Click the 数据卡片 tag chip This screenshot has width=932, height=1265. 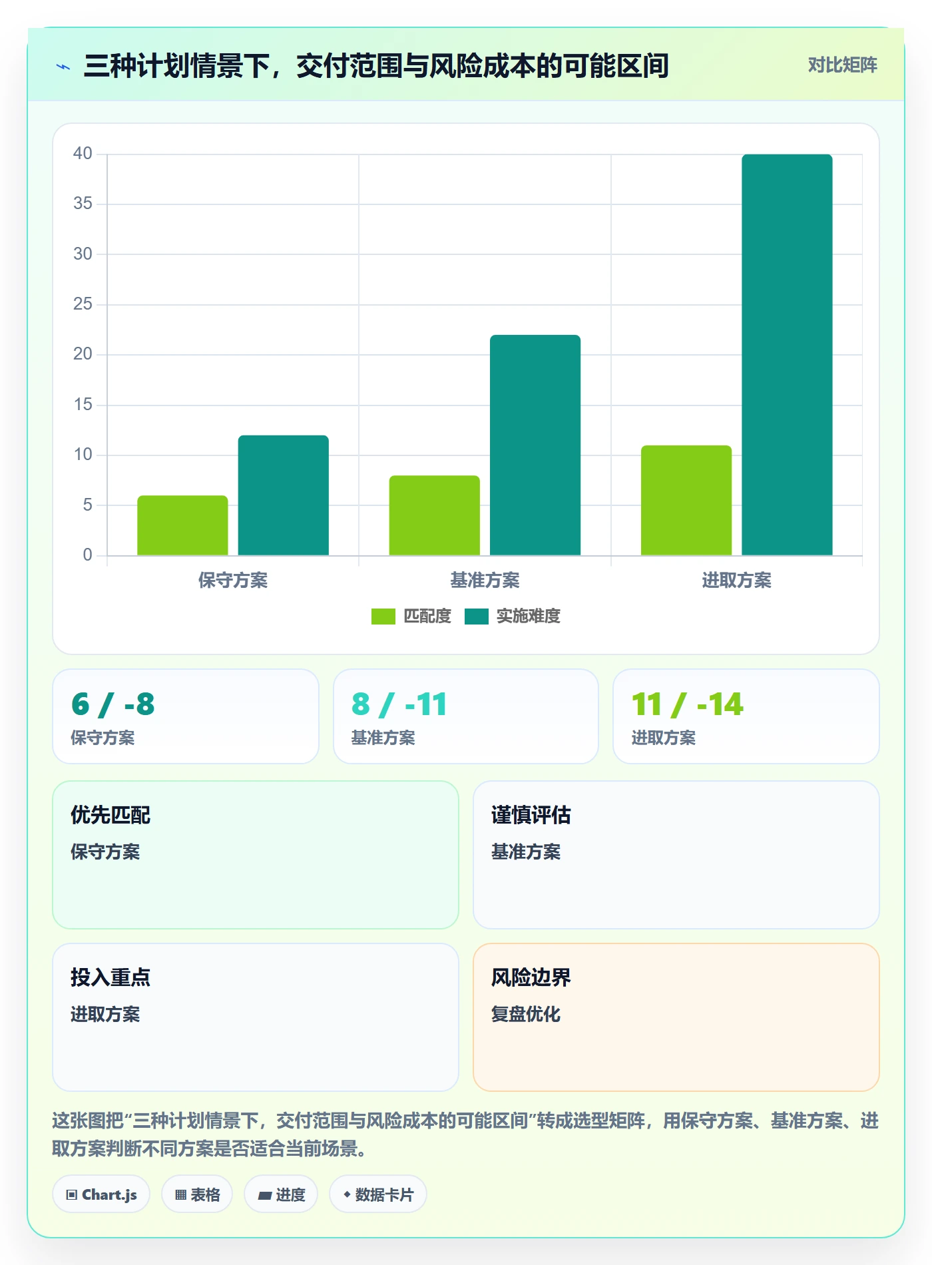(x=378, y=1194)
